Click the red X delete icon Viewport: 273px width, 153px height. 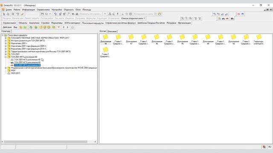(59, 27)
